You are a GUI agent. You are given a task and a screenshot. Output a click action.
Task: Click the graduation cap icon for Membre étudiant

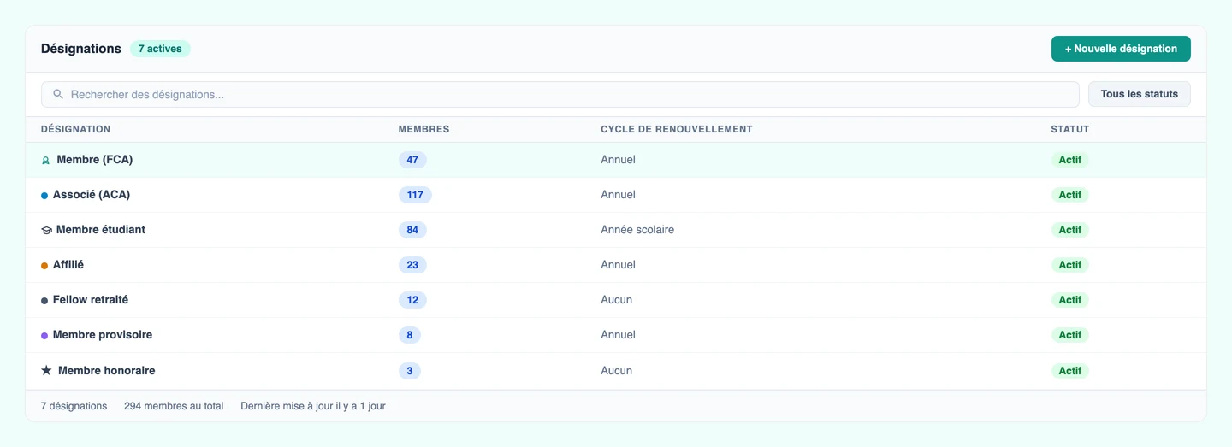click(46, 230)
